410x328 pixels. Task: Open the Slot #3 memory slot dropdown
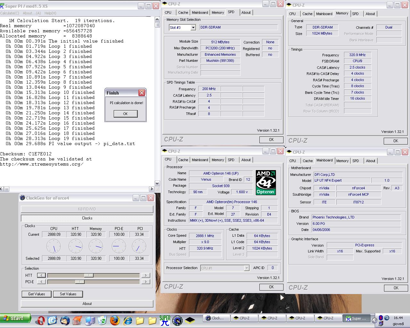click(193, 28)
